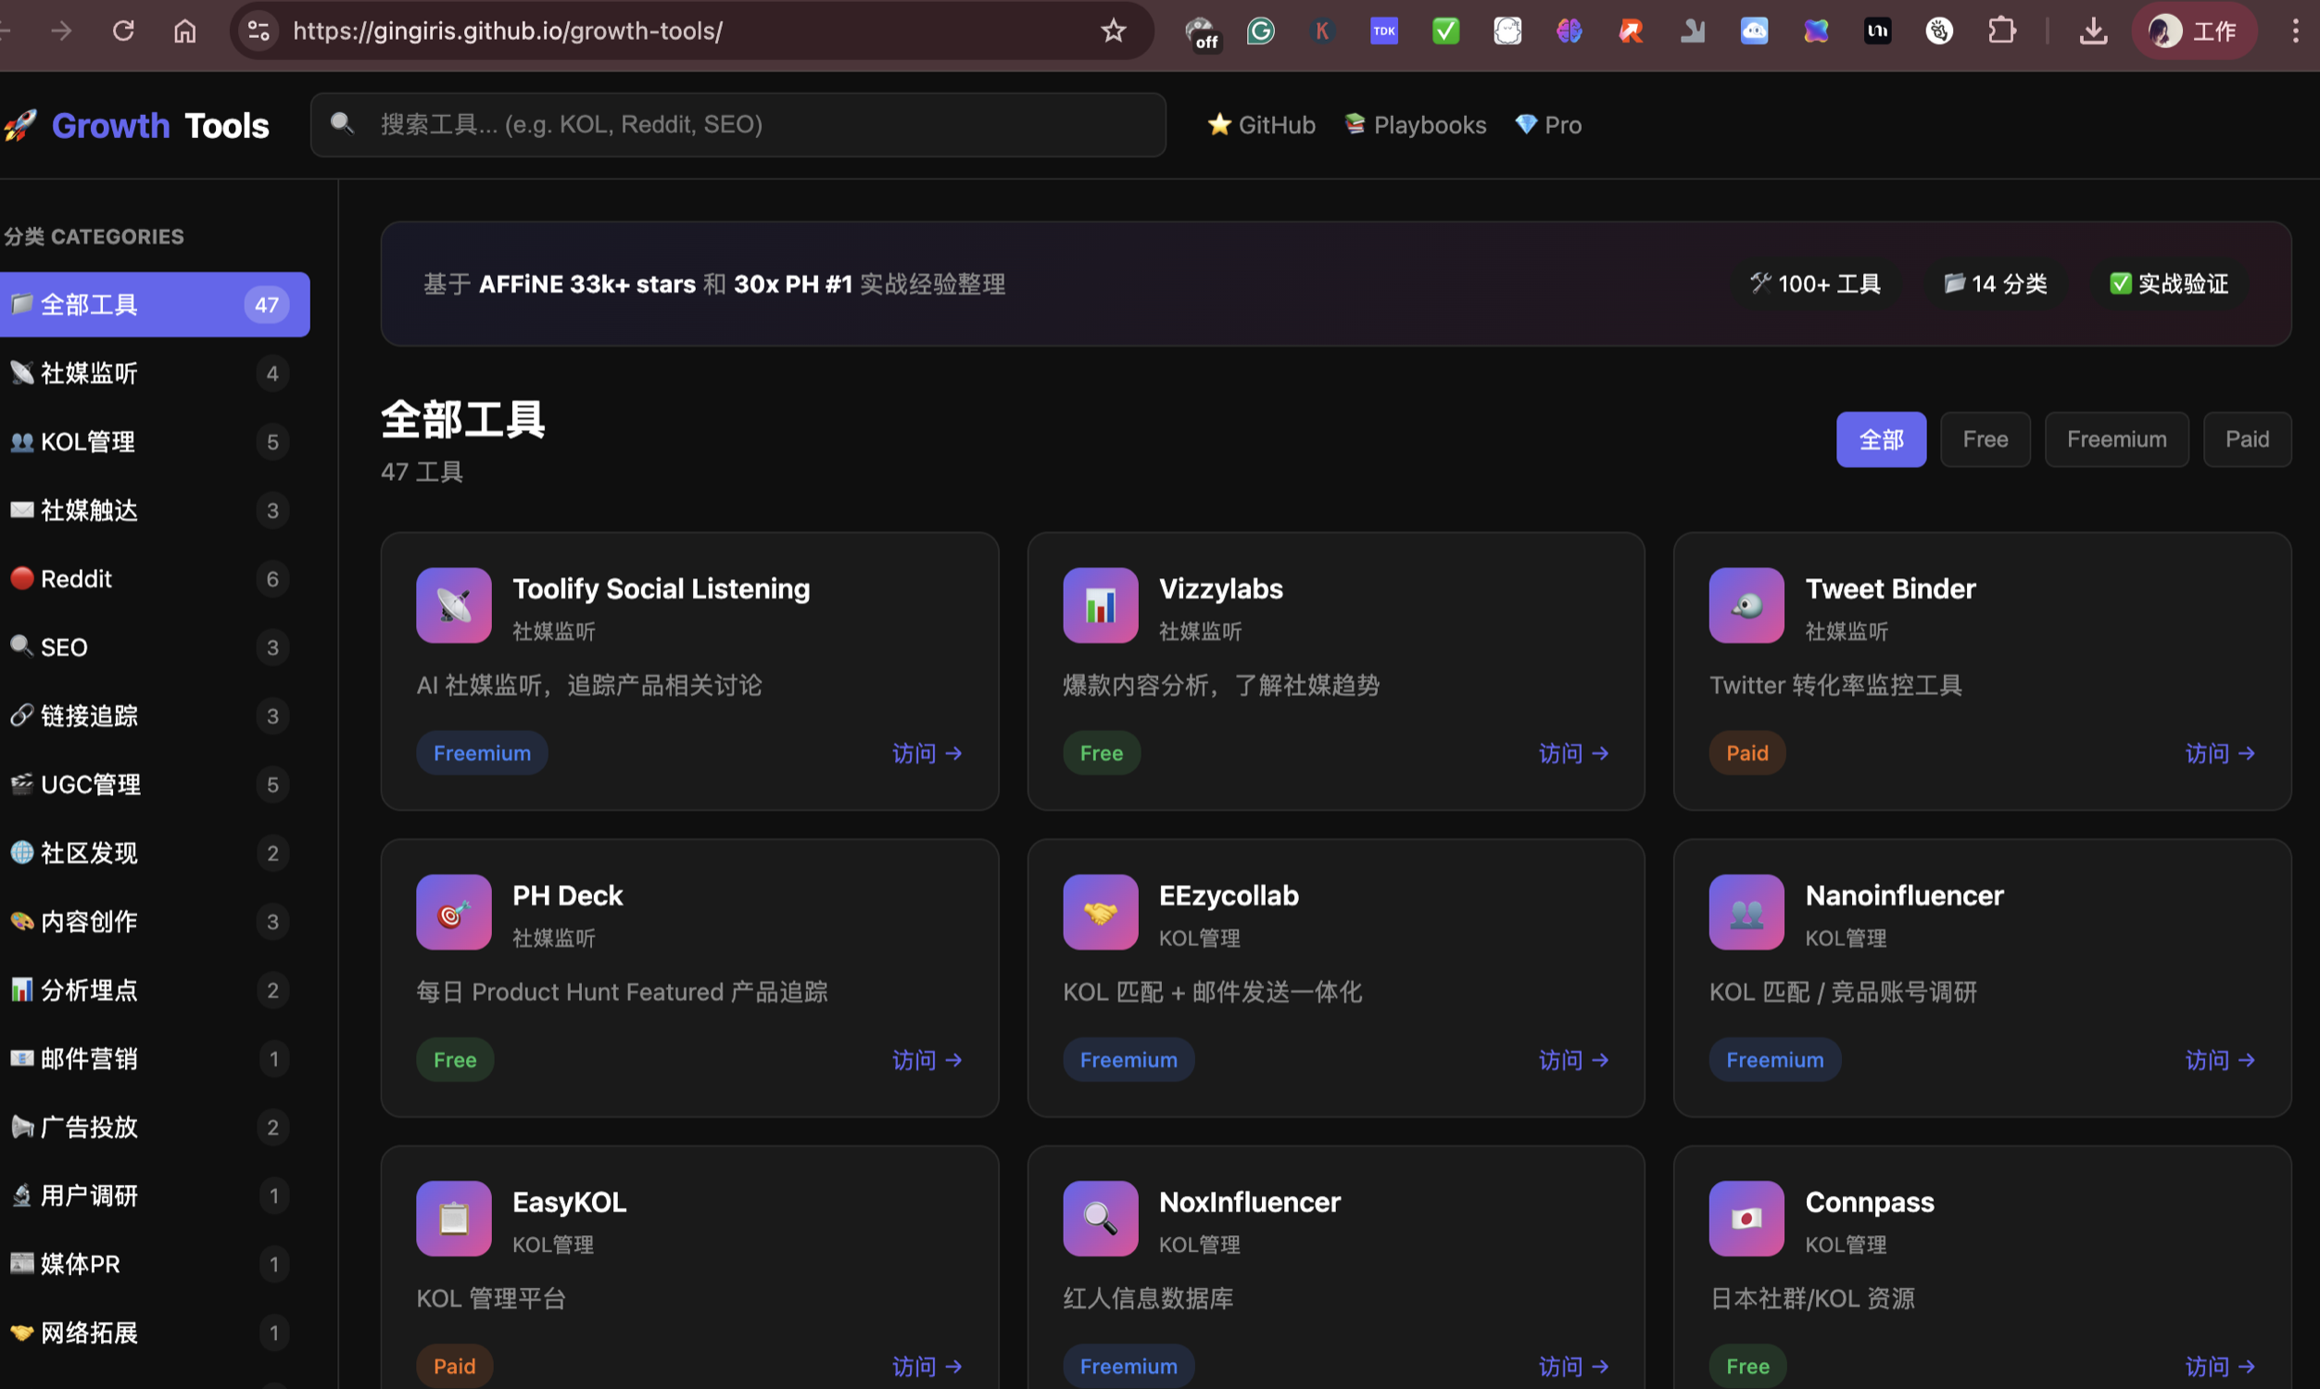The image size is (2320, 1389).
Task: Click the EEzycollab handshake icon
Action: point(1100,912)
